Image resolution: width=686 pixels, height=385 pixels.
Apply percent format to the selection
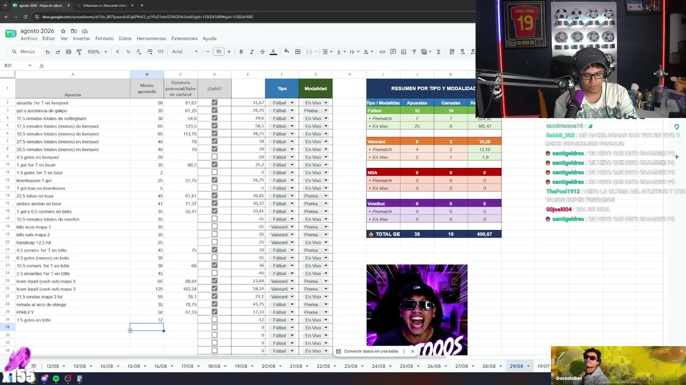pyautogui.click(x=128, y=52)
